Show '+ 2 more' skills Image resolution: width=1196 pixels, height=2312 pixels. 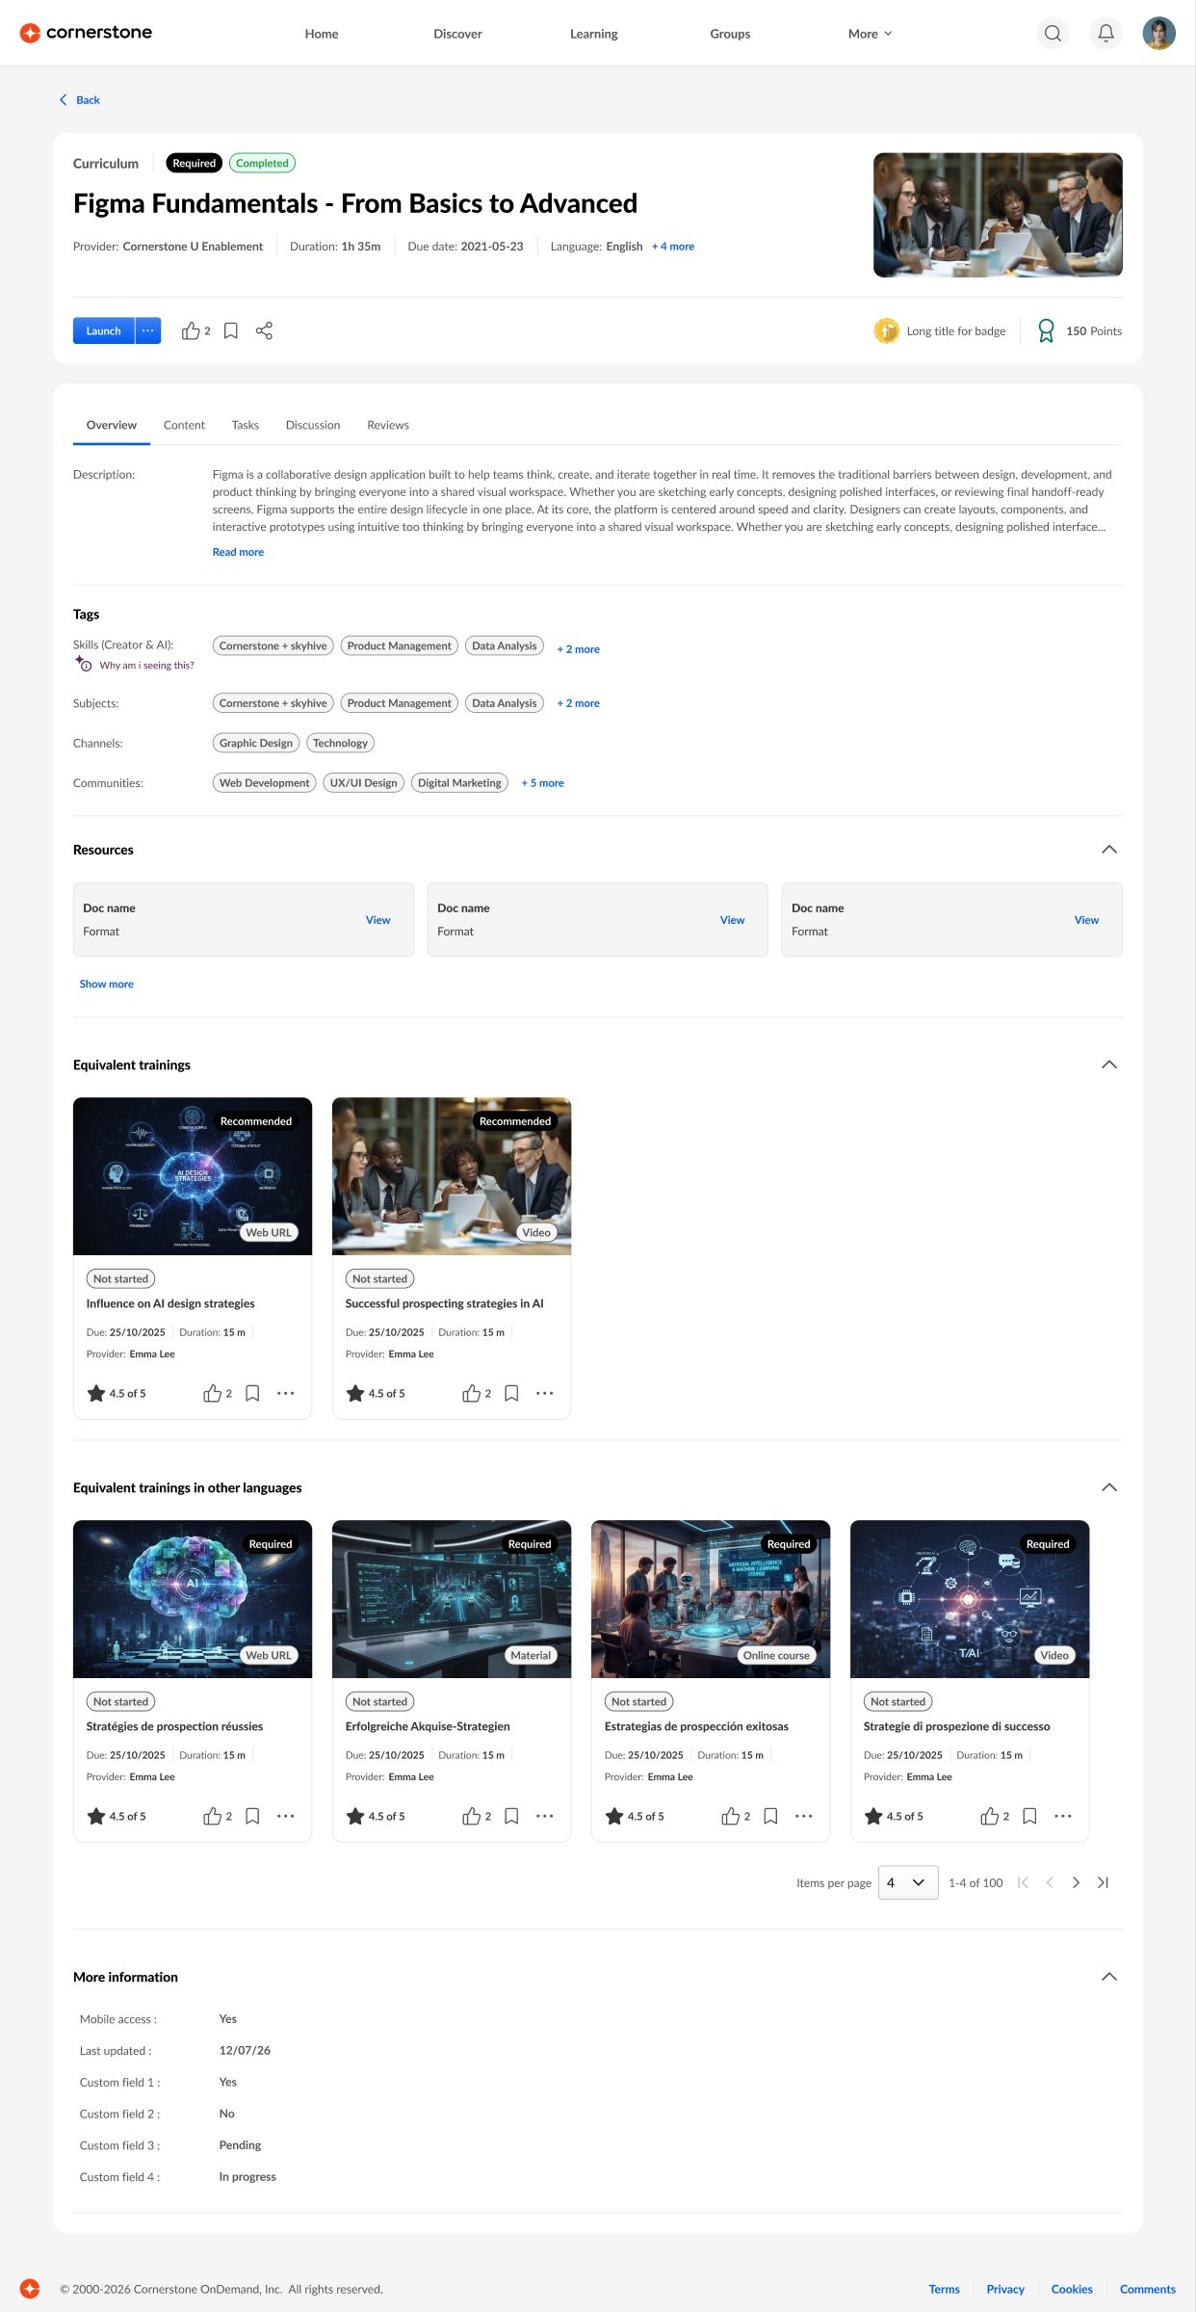pos(578,649)
